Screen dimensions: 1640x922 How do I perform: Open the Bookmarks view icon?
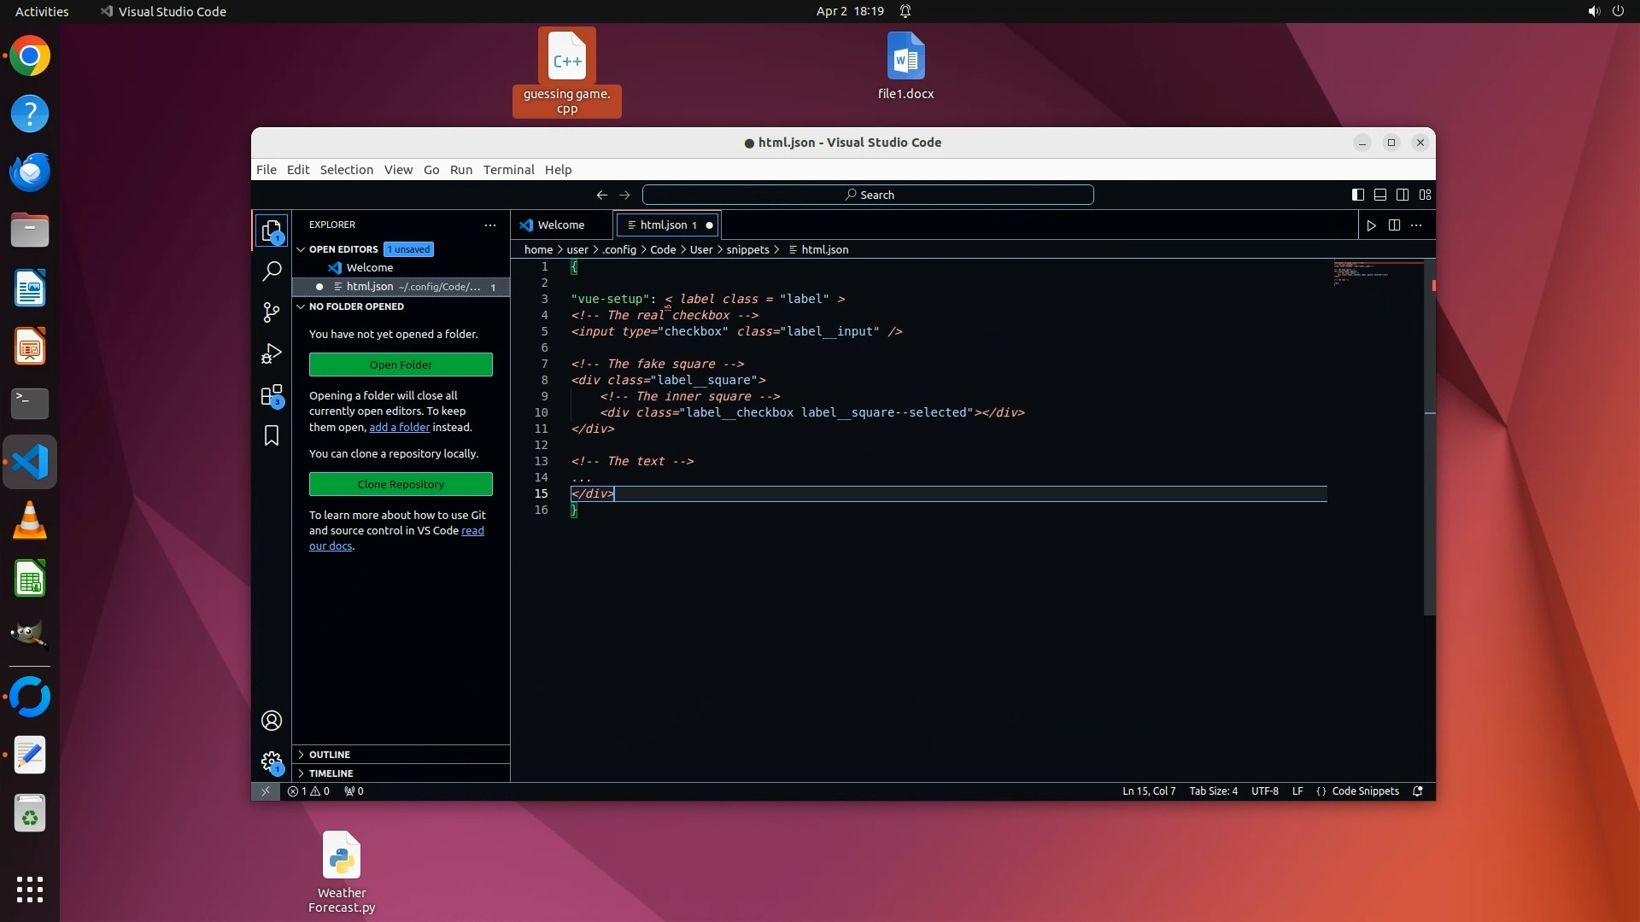tap(272, 436)
